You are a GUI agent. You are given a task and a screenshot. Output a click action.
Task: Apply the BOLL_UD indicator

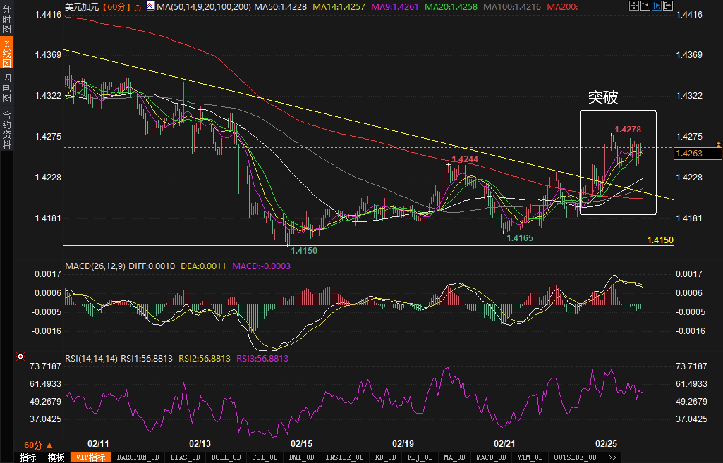[226, 457]
